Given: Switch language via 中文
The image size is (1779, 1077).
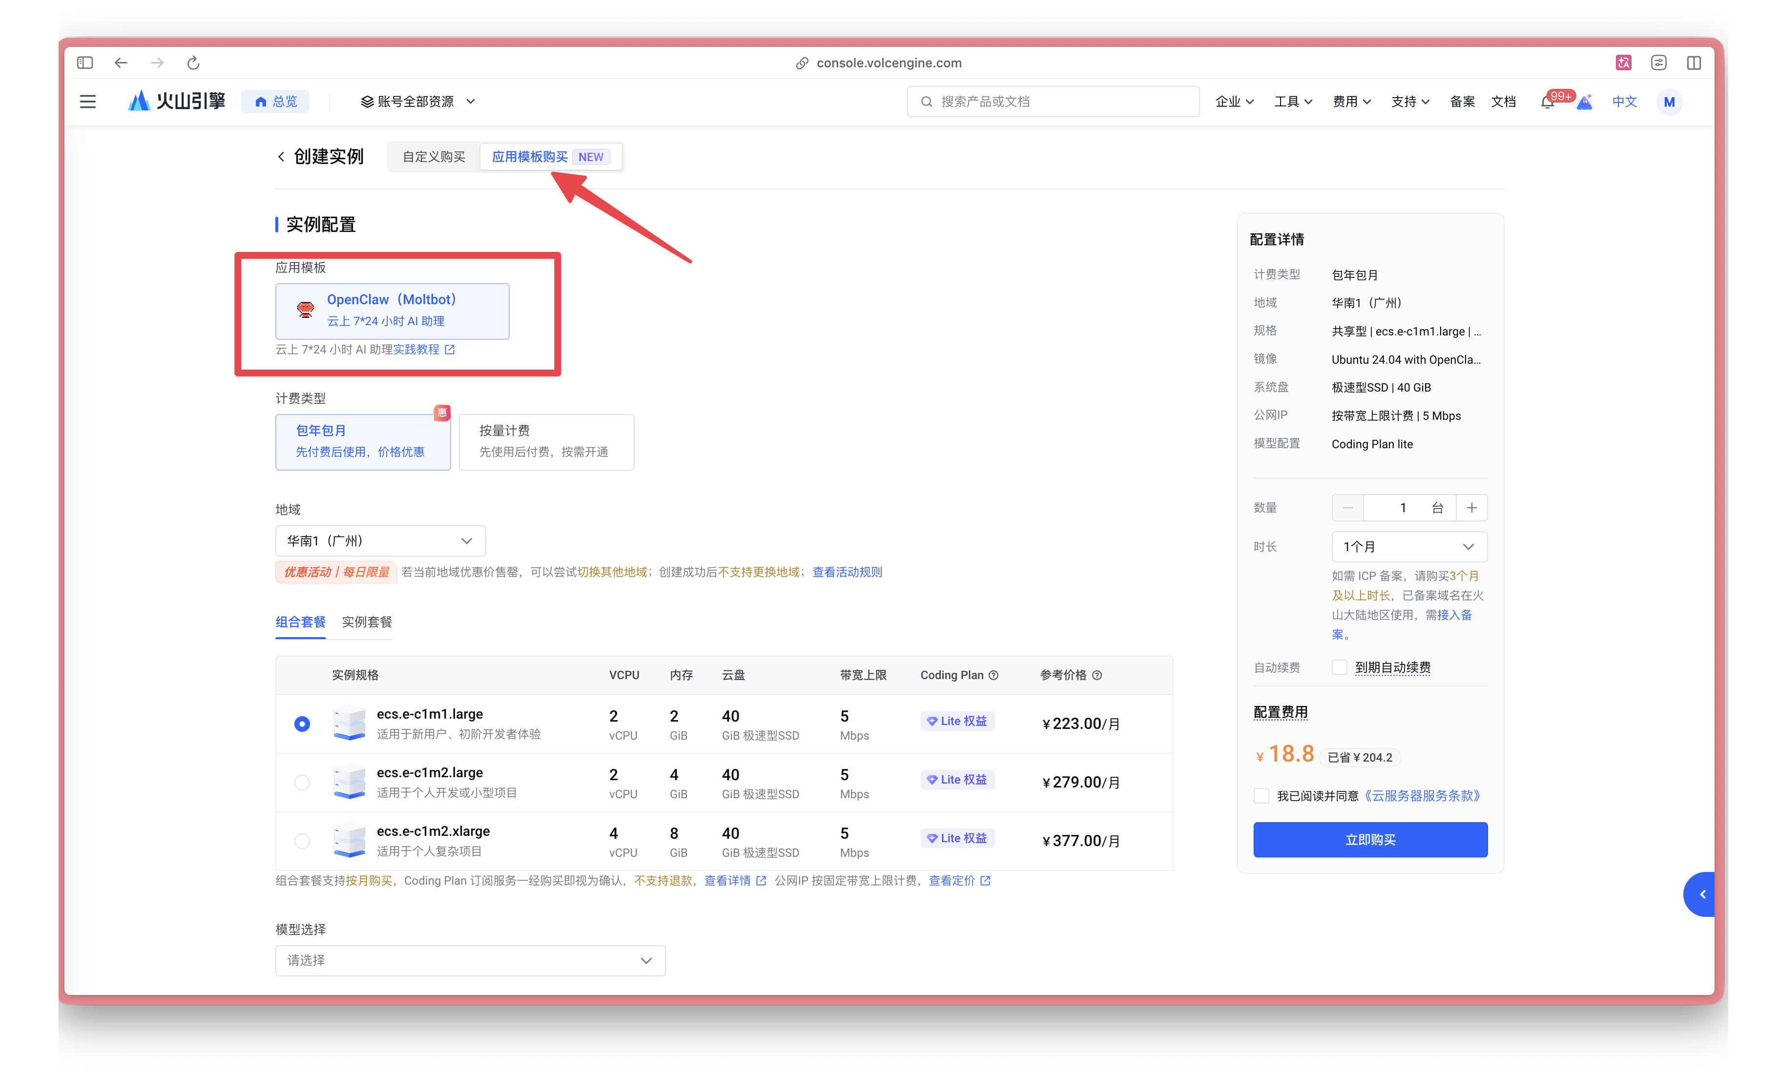Looking at the screenshot, I should (x=1624, y=102).
